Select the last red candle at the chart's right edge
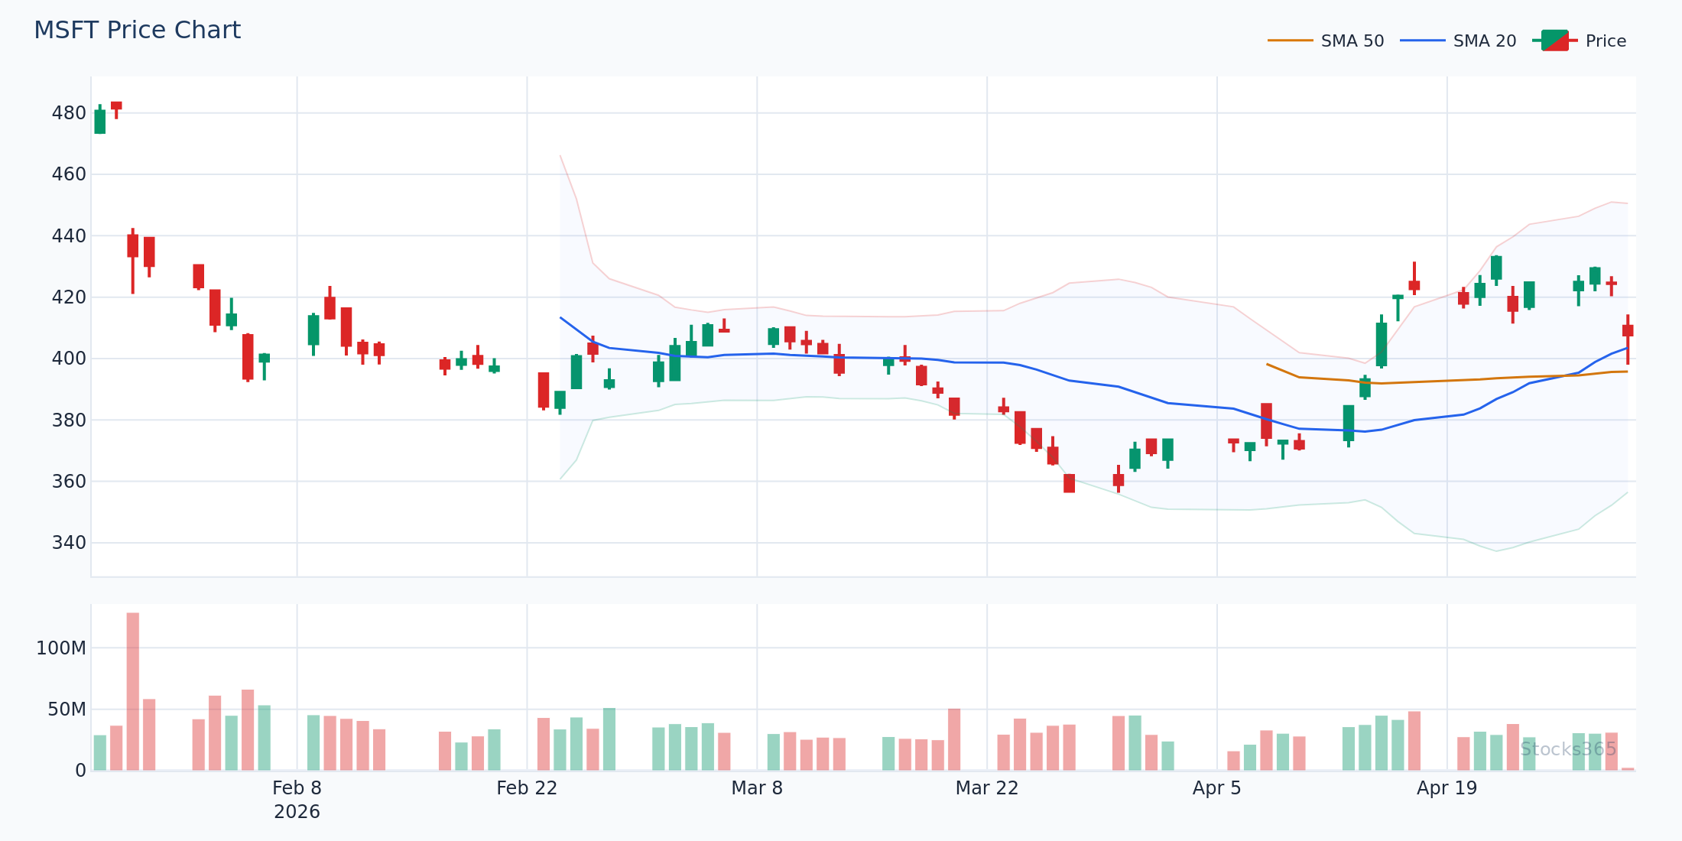This screenshot has height=841, width=1682. pyautogui.click(x=1628, y=330)
